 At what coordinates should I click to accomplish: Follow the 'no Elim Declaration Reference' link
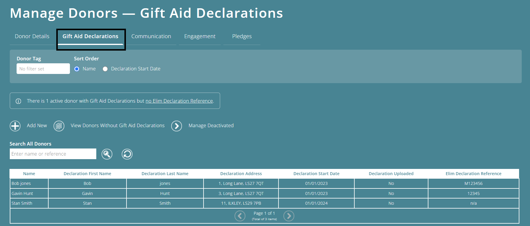tap(179, 101)
